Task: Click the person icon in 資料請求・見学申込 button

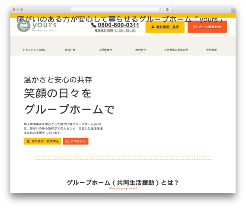Action: (x=28, y=141)
